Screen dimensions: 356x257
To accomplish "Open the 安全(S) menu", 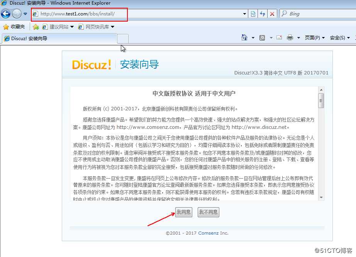I will pyautogui.click(x=340, y=38).
